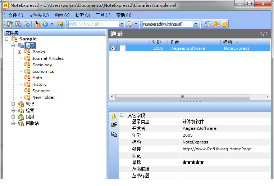Click the online search globe icon
Image resolution: width=274 pixels, height=186 pixels.
click(45, 24)
